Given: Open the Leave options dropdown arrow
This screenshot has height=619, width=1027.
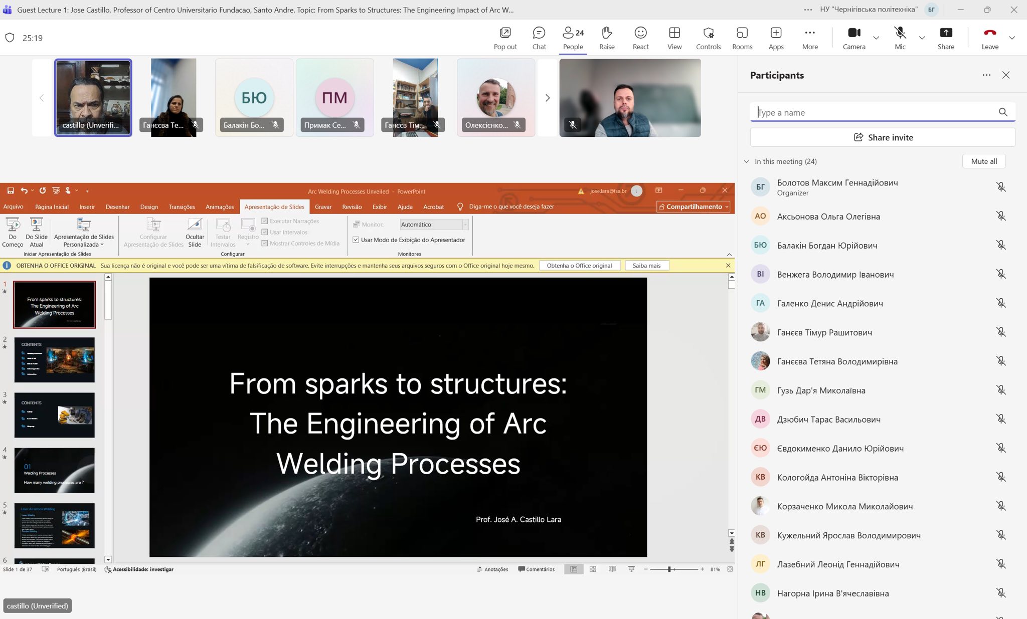Looking at the screenshot, I should [x=1012, y=38].
